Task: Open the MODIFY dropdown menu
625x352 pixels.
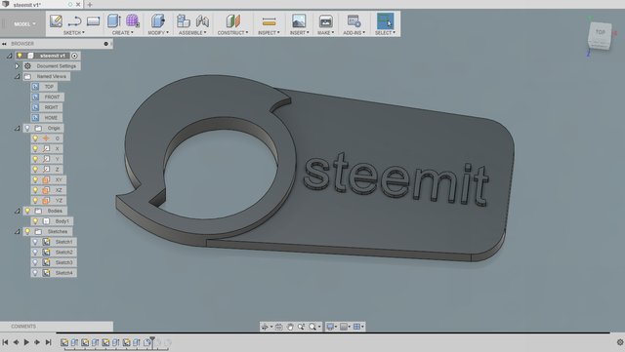Action: 158,32
